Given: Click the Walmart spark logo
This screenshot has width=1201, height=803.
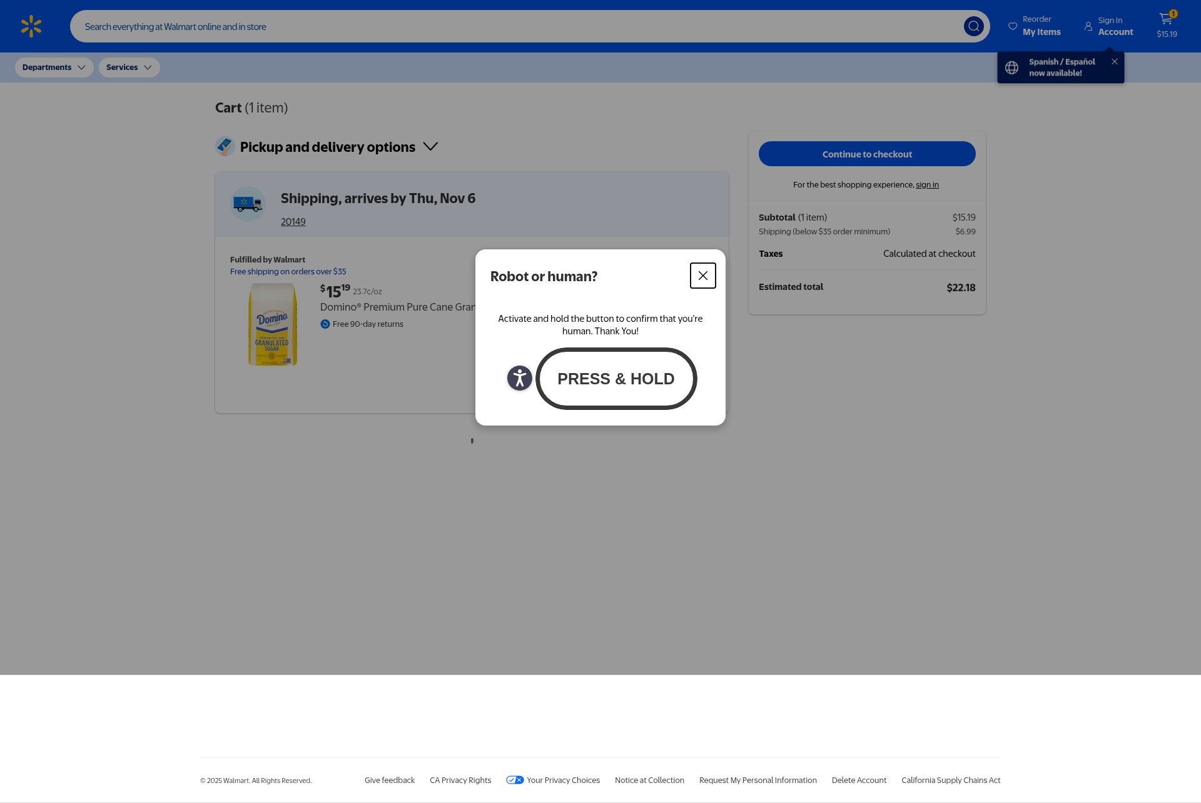Looking at the screenshot, I should [x=31, y=26].
